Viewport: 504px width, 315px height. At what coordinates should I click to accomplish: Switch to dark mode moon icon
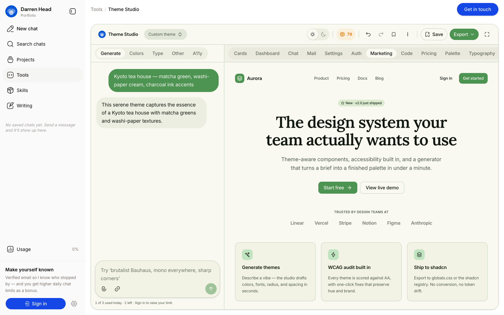click(x=323, y=34)
